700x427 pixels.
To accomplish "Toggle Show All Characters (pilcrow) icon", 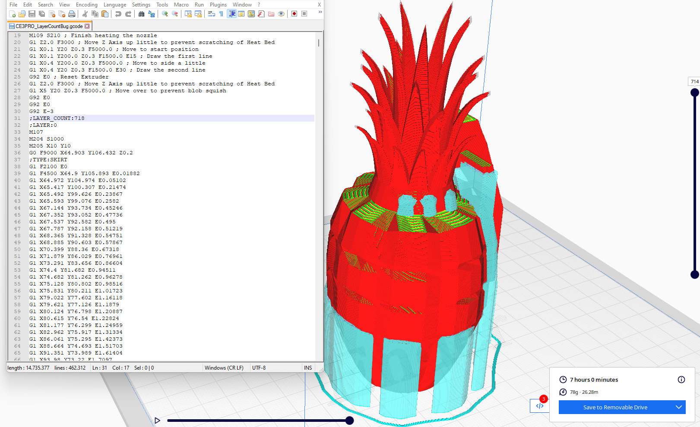I will (222, 14).
